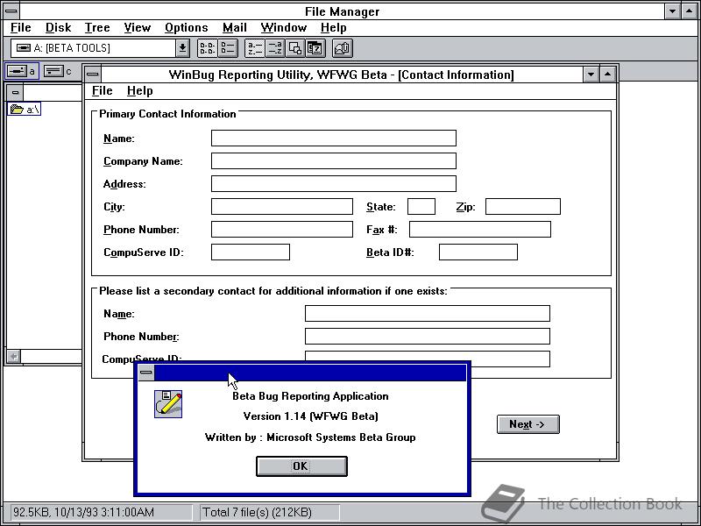Open File menu in WinBug window
This screenshot has width=701, height=526.
tap(102, 91)
